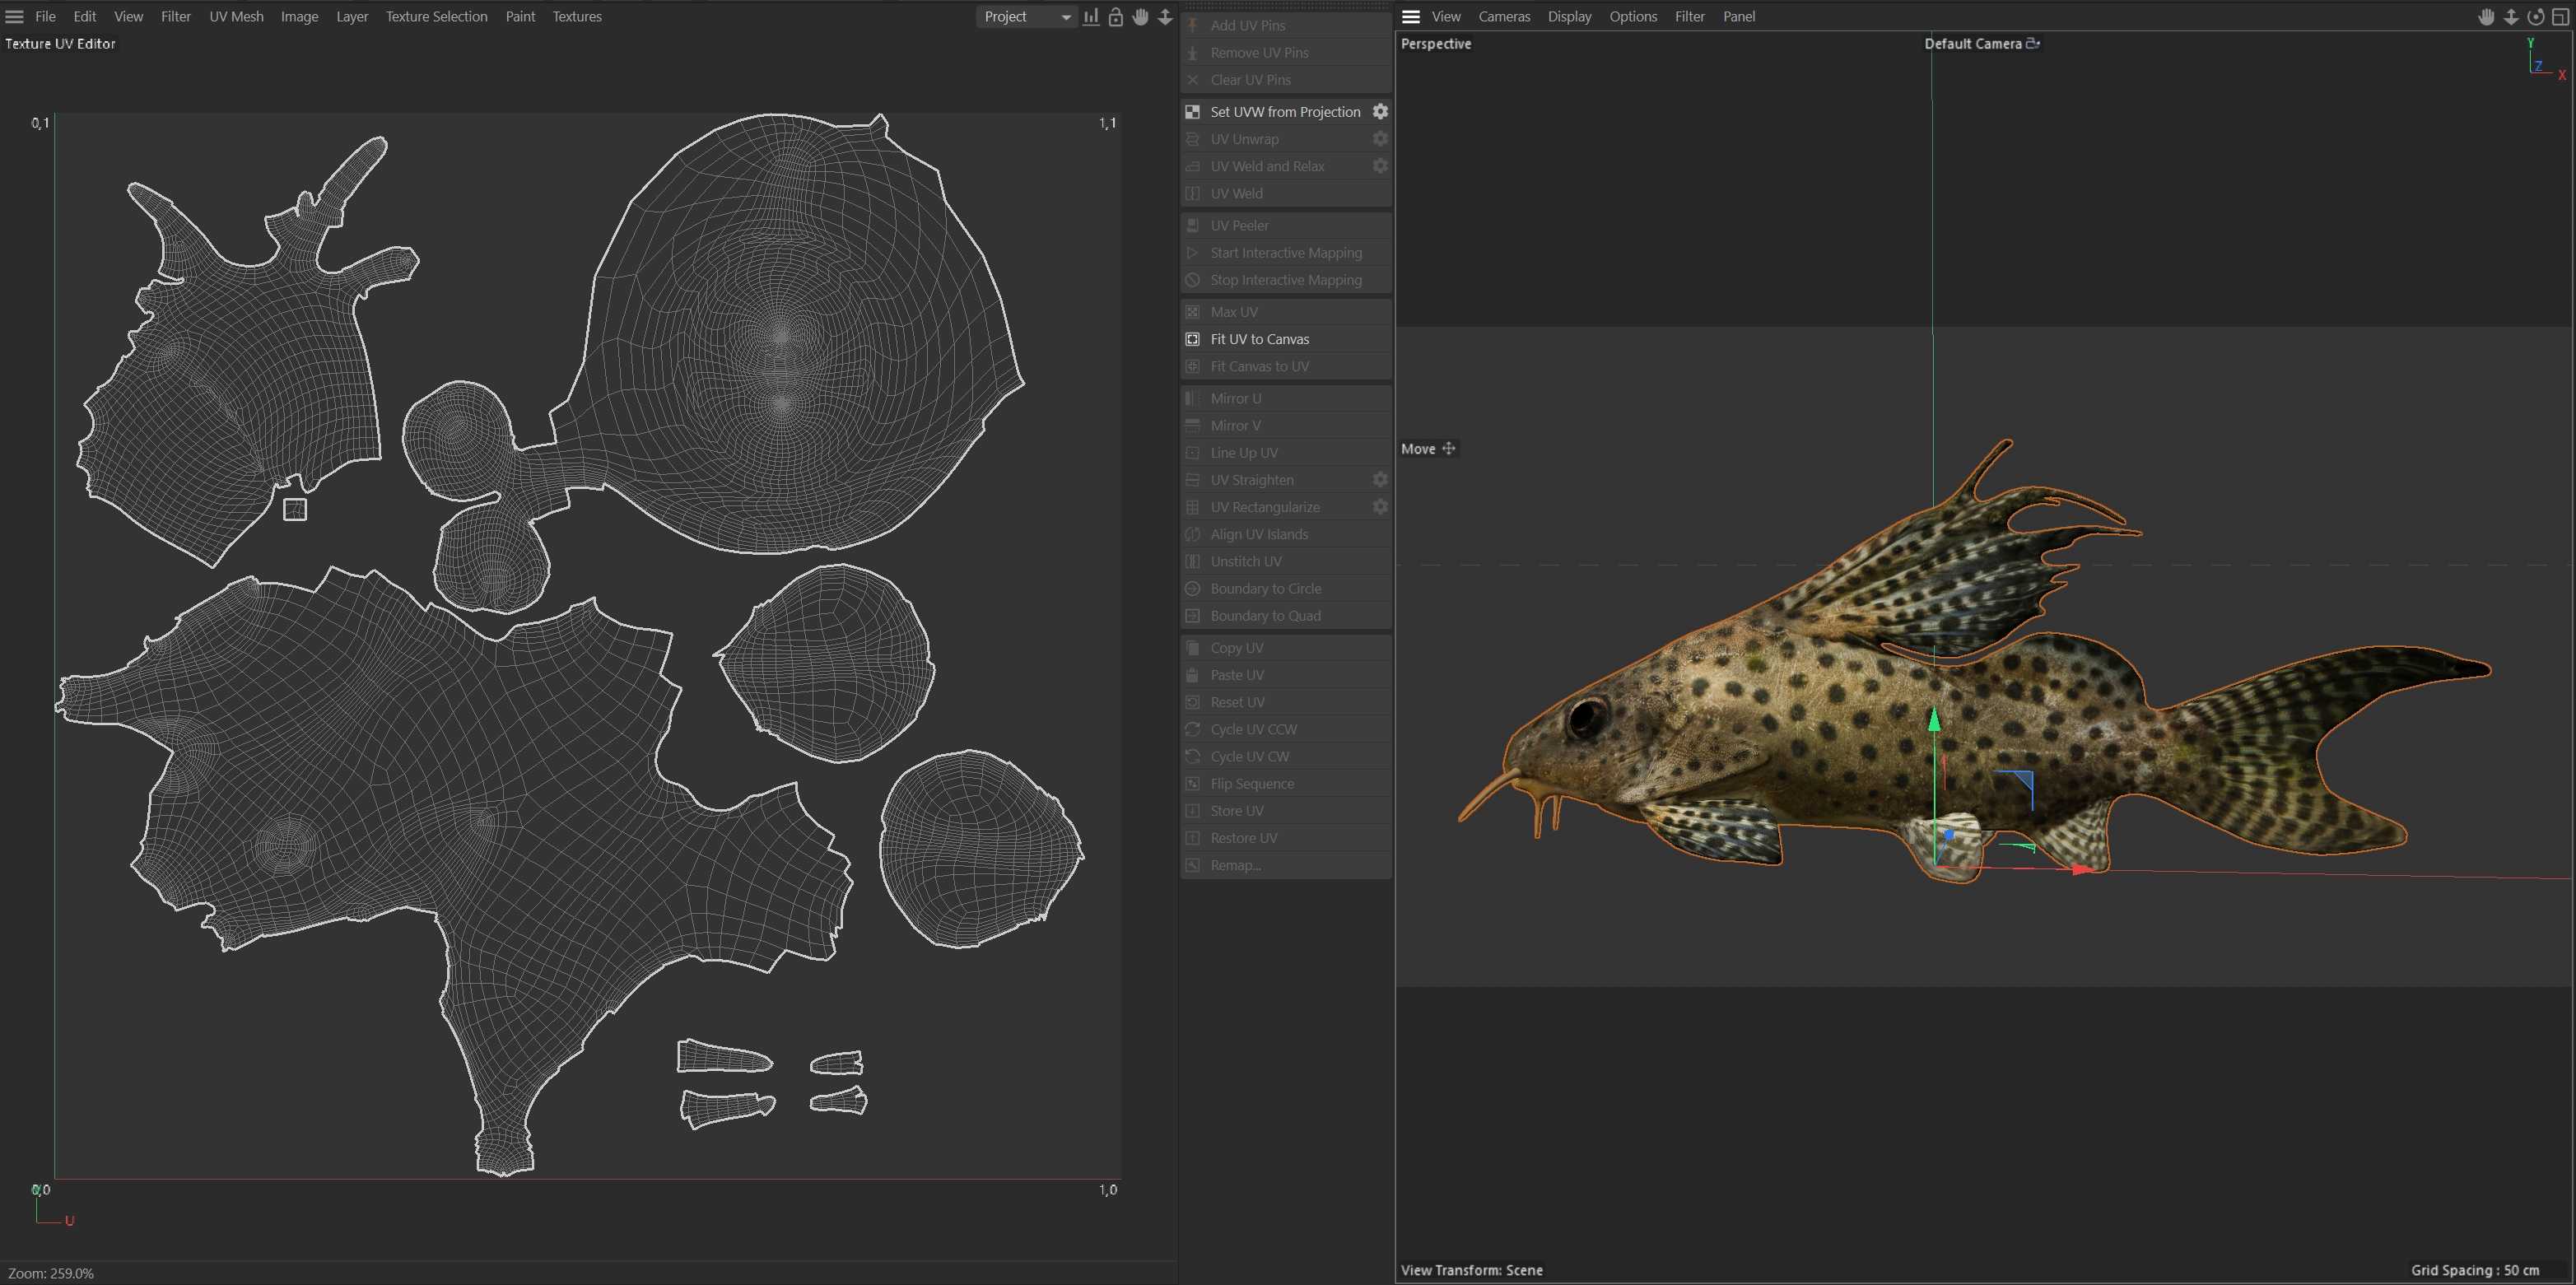The height and width of the screenshot is (1285, 2576).
Task: Toggle the viewport layout maximize icon
Action: click(2561, 16)
